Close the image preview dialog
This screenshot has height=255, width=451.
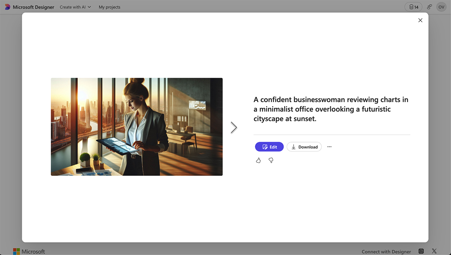(420, 20)
